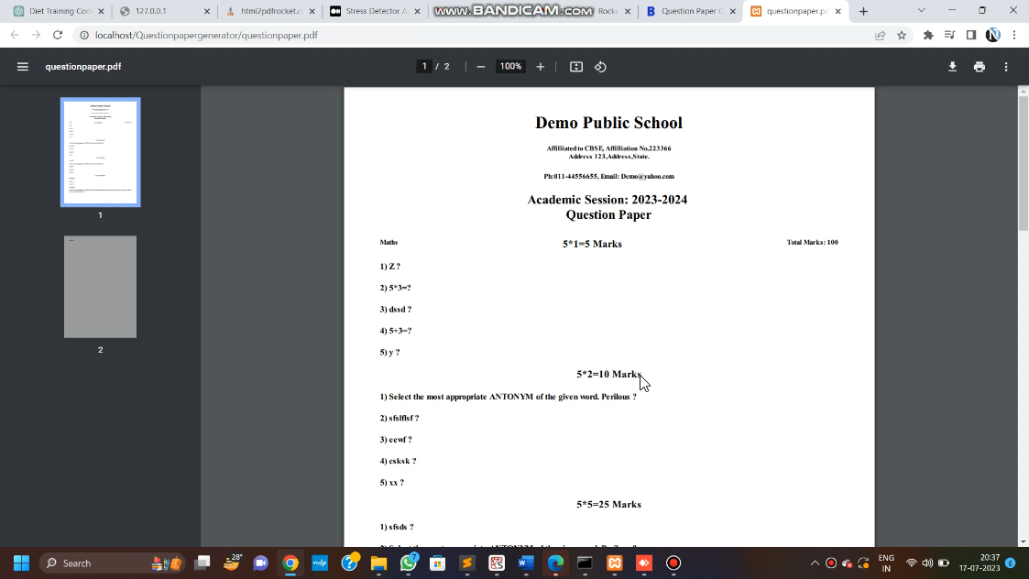Select page 1 thumbnail
This screenshot has height=579, width=1029.
tap(101, 152)
